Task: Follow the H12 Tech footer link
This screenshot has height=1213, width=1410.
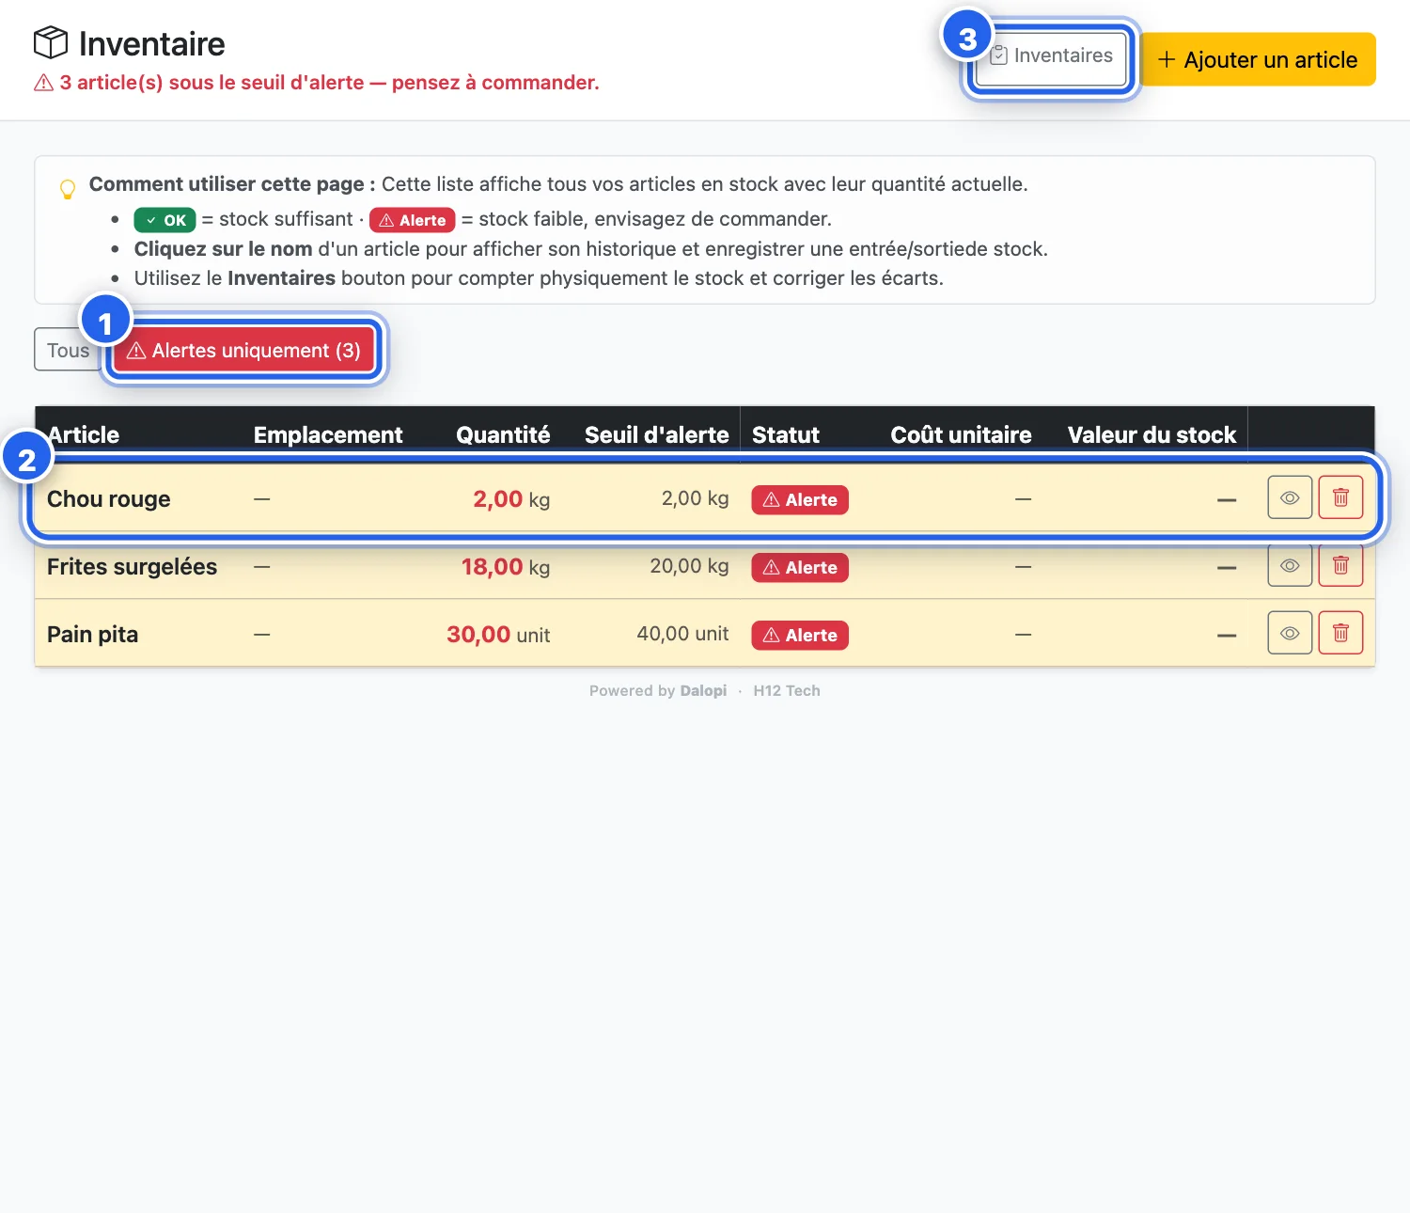Action: (x=787, y=690)
